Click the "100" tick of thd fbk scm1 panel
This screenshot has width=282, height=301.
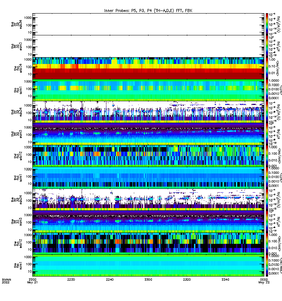point(29,176)
